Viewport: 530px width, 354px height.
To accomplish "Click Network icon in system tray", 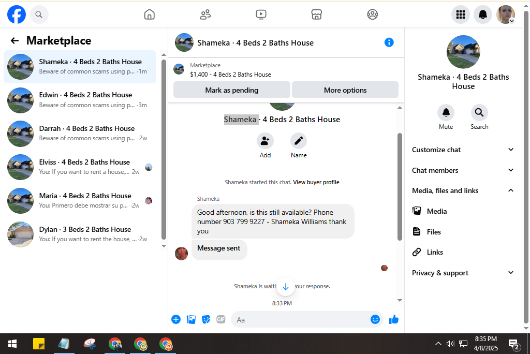I will [x=463, y=344].
